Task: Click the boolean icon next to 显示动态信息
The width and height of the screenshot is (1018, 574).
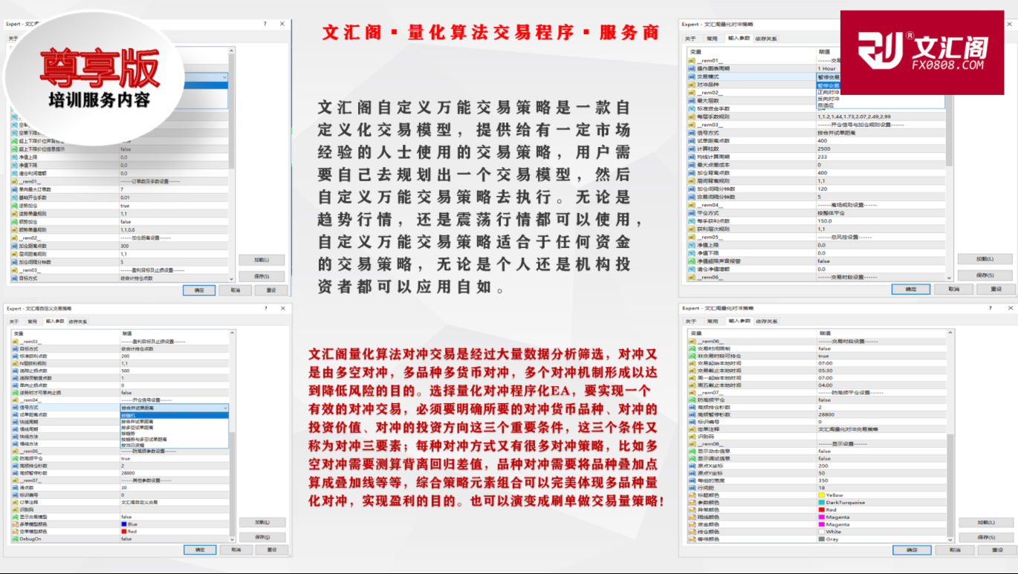Action: (x=693, y=451)
